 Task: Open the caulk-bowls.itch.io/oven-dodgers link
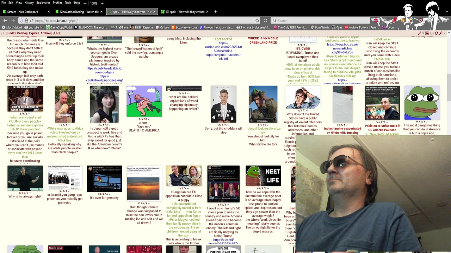(x=104, y=70)
